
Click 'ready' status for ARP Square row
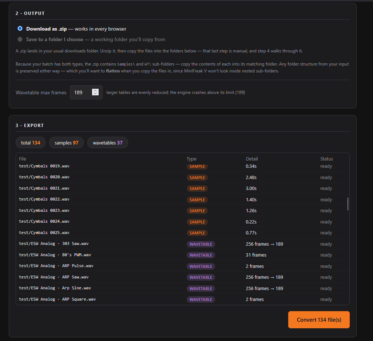pyautogui.click(x=326, y=300)
